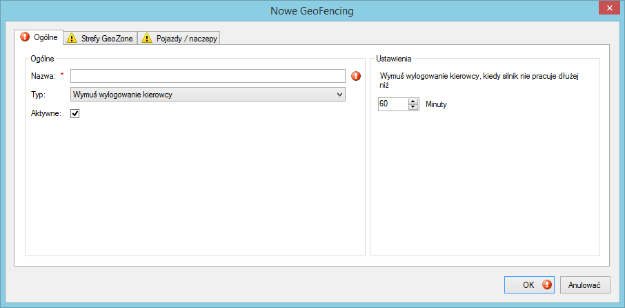Viewport: 625px width, 308px height.
Task: Select the Ogólne tab label
Action: [46, 37]
